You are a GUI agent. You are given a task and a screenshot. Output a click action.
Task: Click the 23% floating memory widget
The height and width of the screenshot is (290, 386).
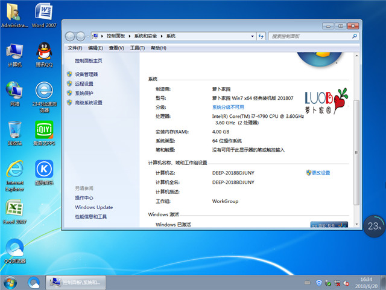coord(375,226)
